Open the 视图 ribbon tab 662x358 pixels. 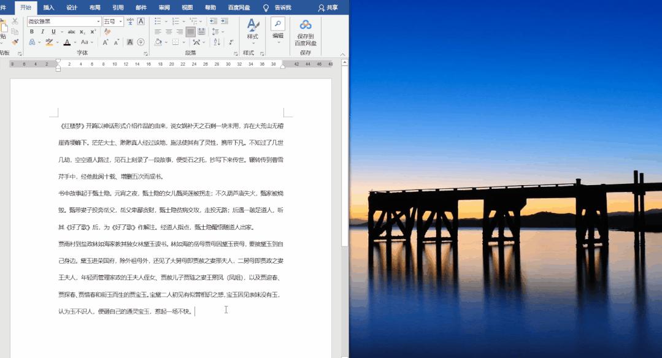187,7
